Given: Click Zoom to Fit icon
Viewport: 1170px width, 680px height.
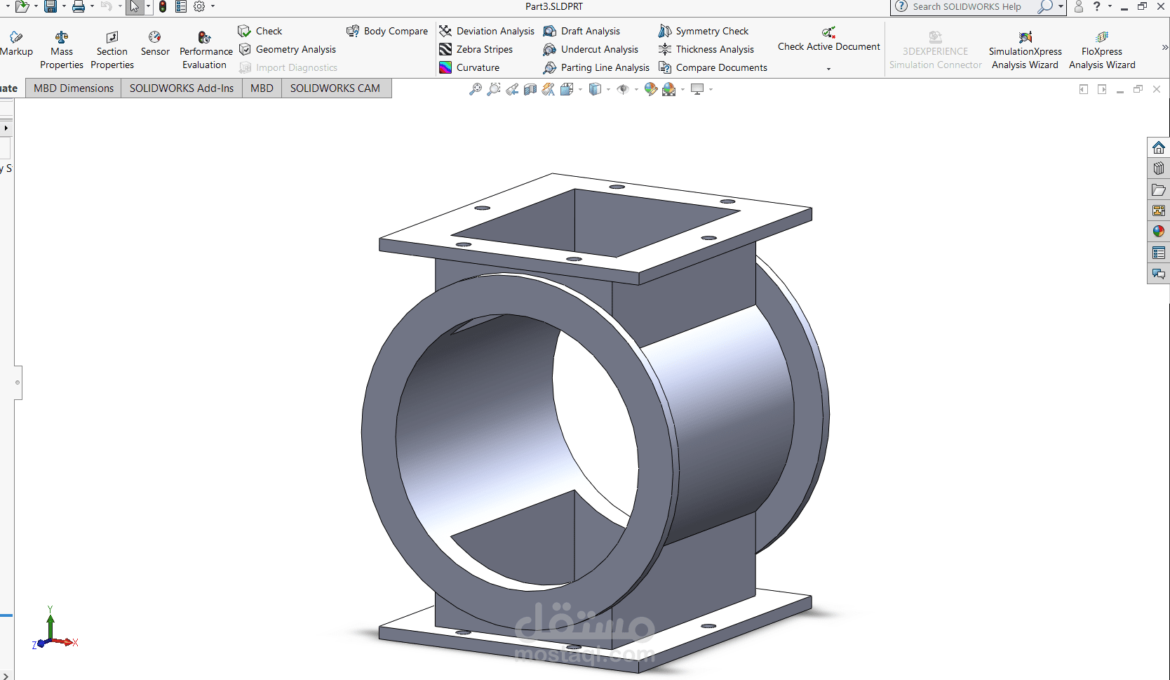Looking at the screenshot, I should pyautogui.click(x=476, y=89).
